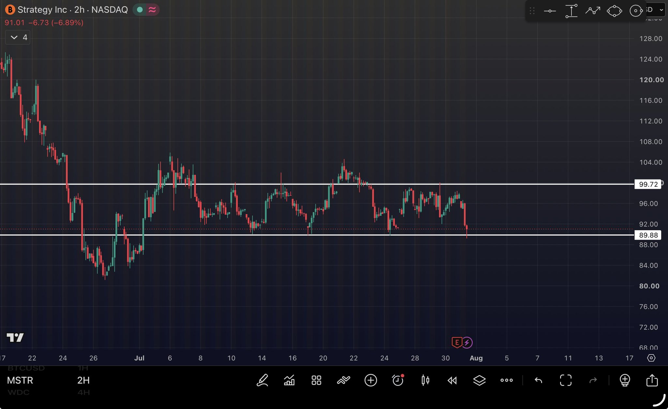Tap the Aug label on time axis
The width and height of the screenshot is (668, 409).
click(x=476, y=358)
